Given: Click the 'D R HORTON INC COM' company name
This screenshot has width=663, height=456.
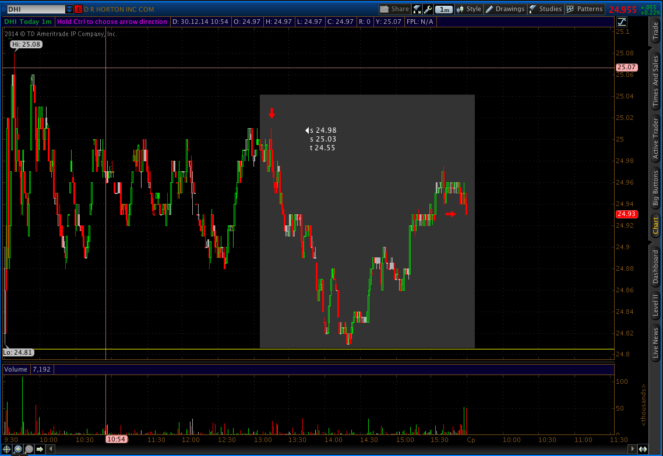Looking at the screenshot, I should pyautogui.click(x=119, y=9).
